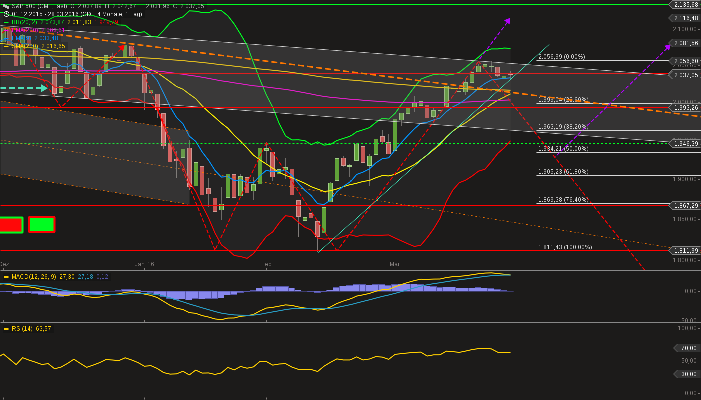This screenshot has width=701, height=400.
Task: Select Fibonacci label 1.934,21 (50.00%)
Action: click(x=564, y=149)
